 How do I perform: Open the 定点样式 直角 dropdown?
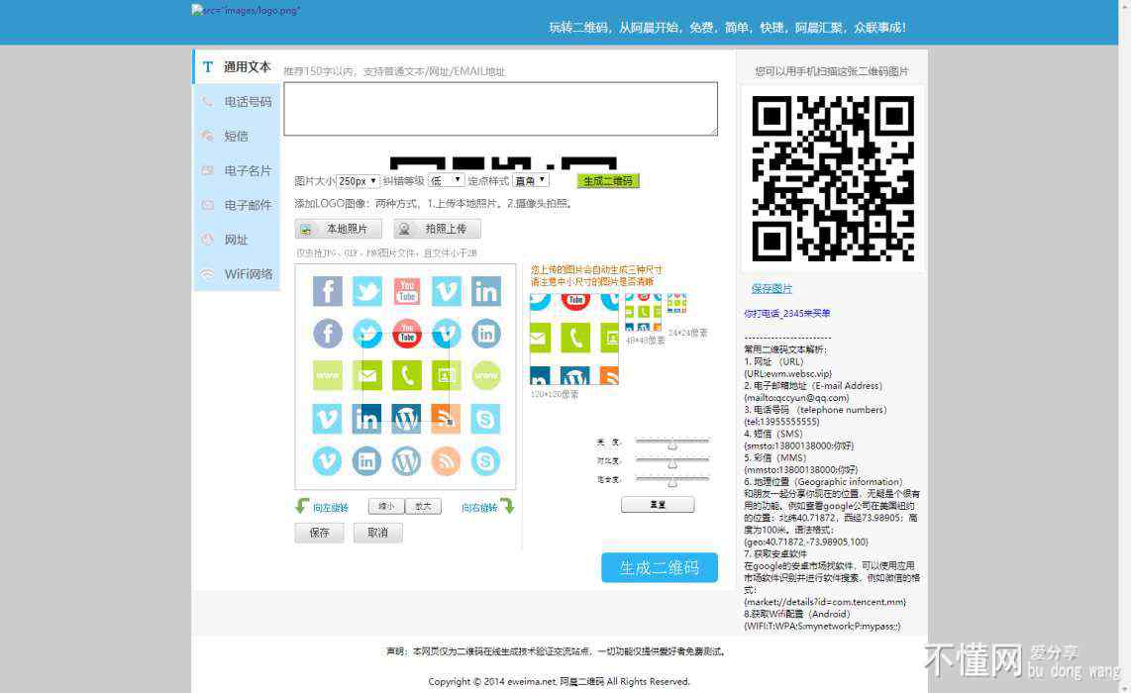click(x=531, y=180)
